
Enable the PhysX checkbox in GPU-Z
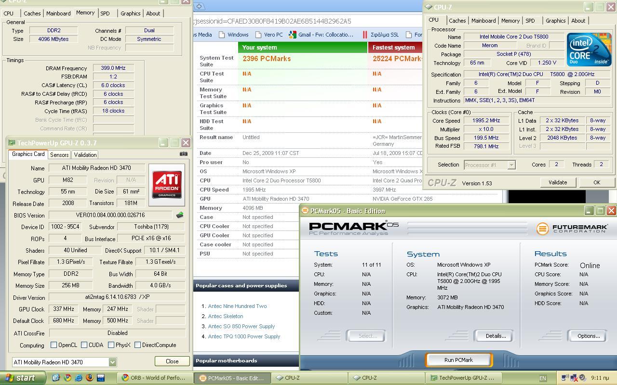click(x=111, y=345)
